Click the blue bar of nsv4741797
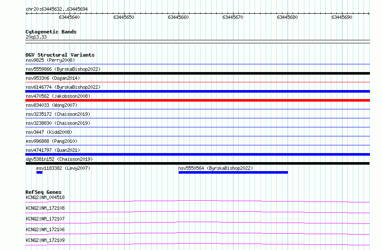Screen dimensions: 382x250 (x=197, y=154)
